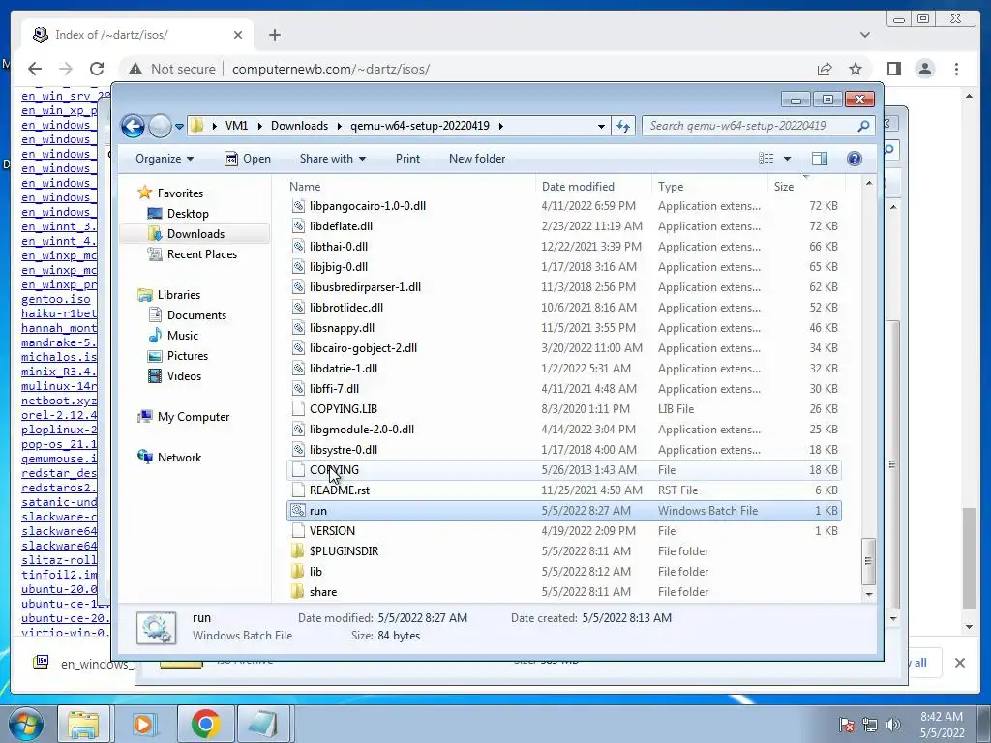Switch to Chrome in the taskbar
The image size is (991, 743).
[205, 724]
